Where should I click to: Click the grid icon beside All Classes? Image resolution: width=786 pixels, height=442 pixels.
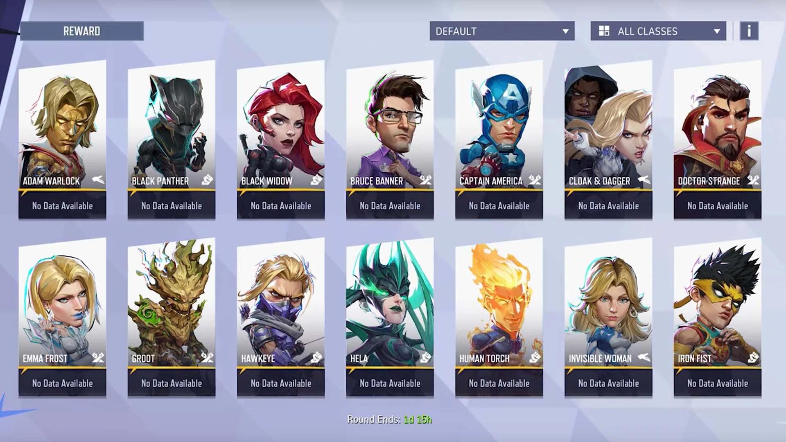(x=604, y=31)
